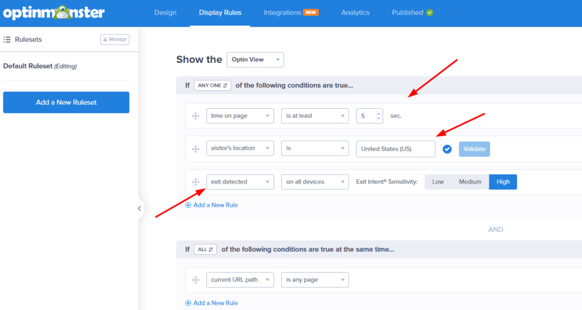Click drag handle for current URL path rule
Image resolution: width=582 pixels, height=310 pixels.
[x=196, y=280]
